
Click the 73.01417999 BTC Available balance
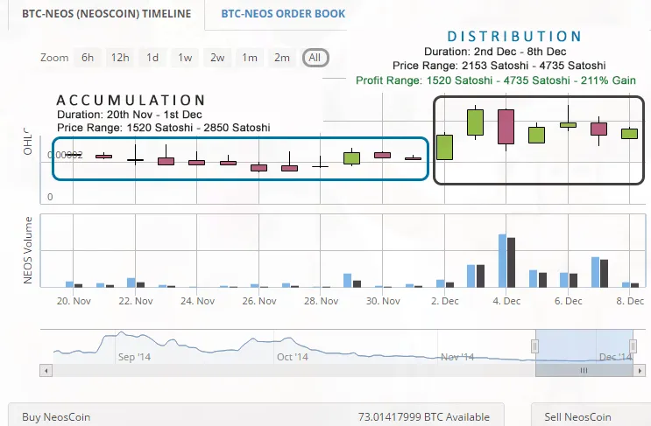424,417
